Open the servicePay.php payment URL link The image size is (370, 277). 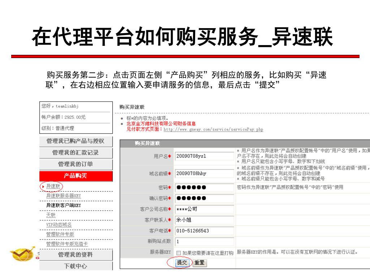213,129
